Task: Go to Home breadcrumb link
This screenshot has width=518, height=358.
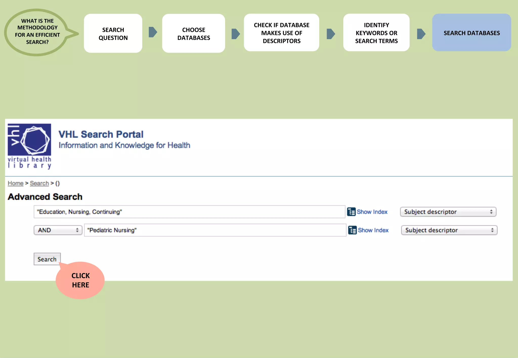Action: tap(15, 183)
